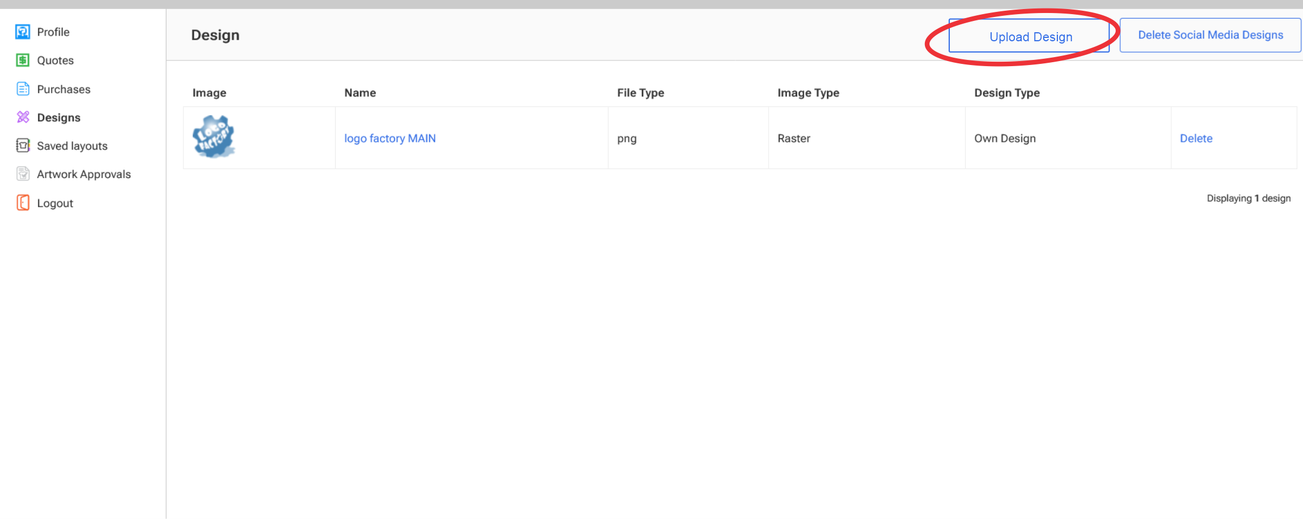Click the orange Logout door icon

point(23,202)
